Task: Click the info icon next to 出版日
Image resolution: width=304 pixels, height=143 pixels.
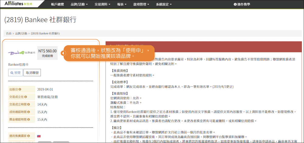Action: click(x=20, y=89)
